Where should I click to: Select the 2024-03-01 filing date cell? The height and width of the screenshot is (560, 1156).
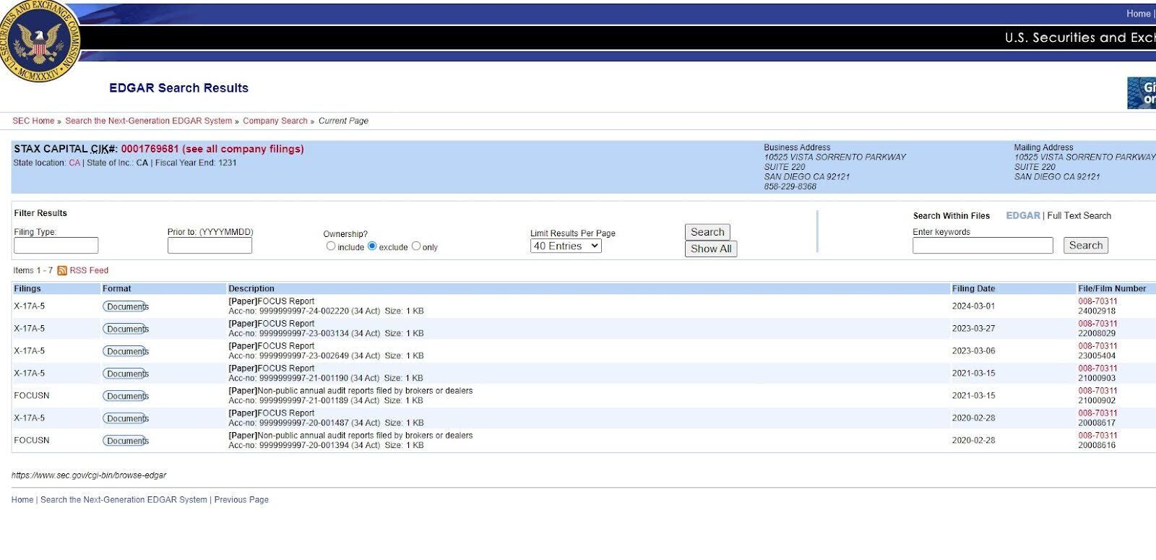(x=973, y=306)
